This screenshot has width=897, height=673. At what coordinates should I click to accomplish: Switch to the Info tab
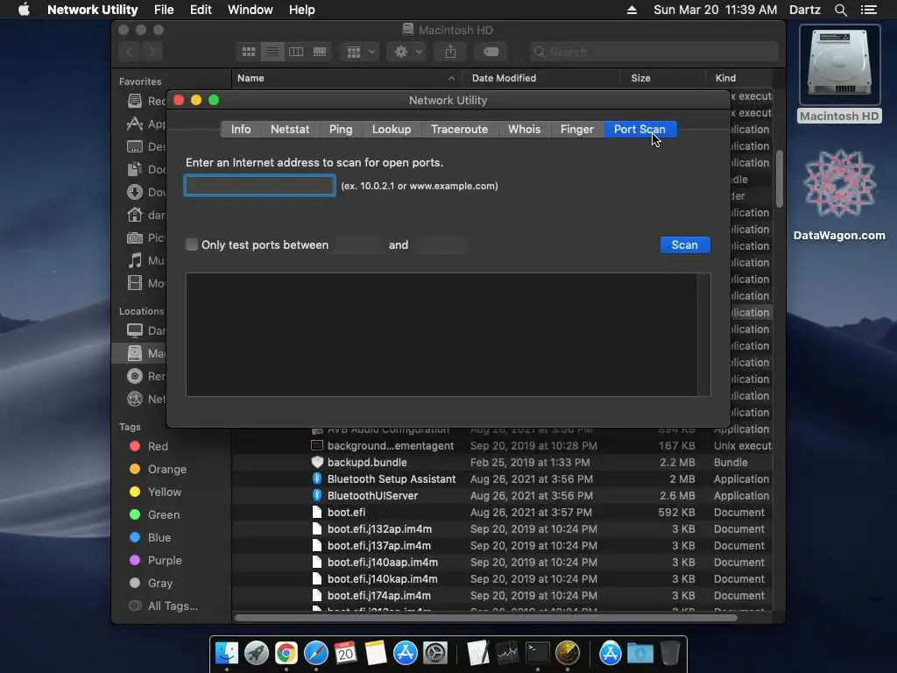coord(241,130)
